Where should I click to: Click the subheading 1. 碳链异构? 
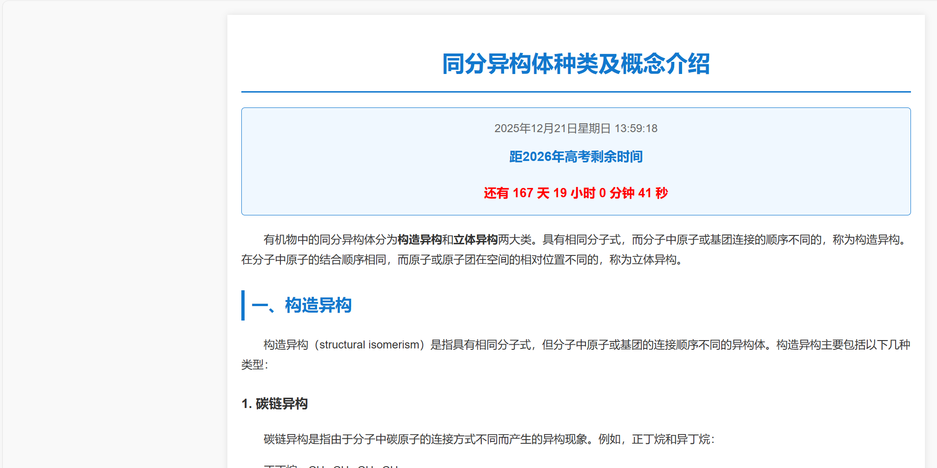tap(274, 404)
